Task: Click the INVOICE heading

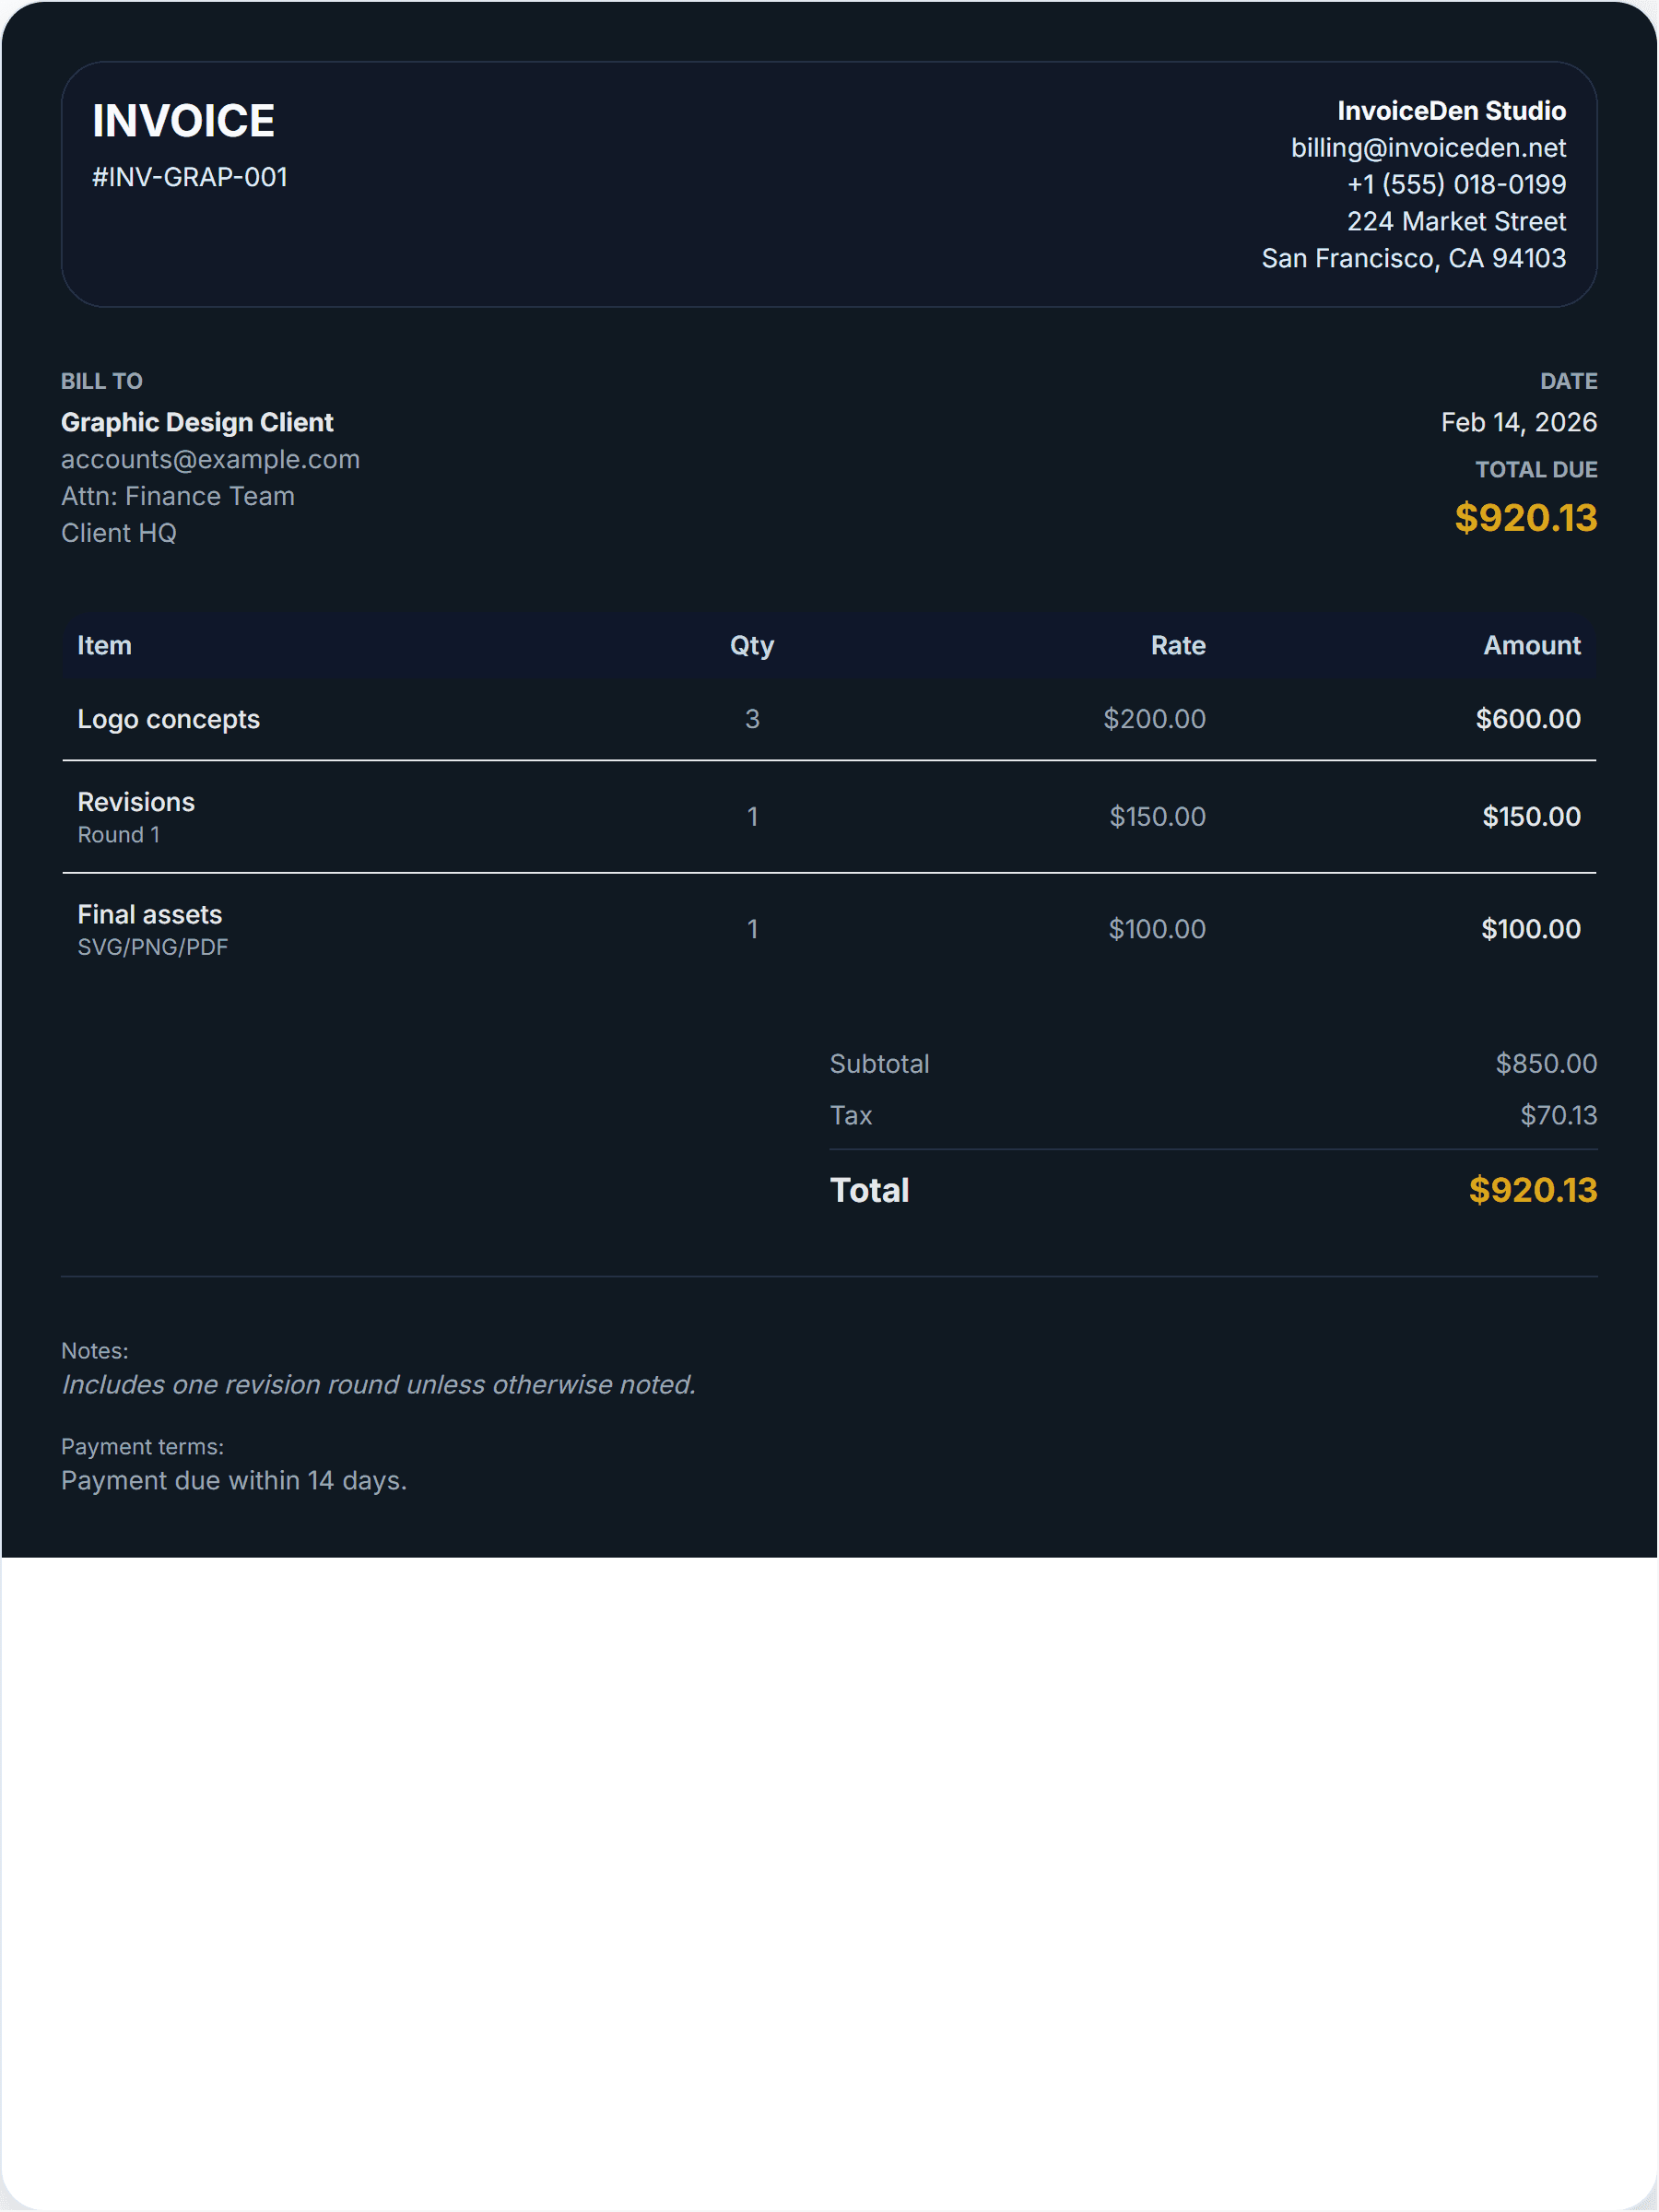Action: click(x=183, y=121)
